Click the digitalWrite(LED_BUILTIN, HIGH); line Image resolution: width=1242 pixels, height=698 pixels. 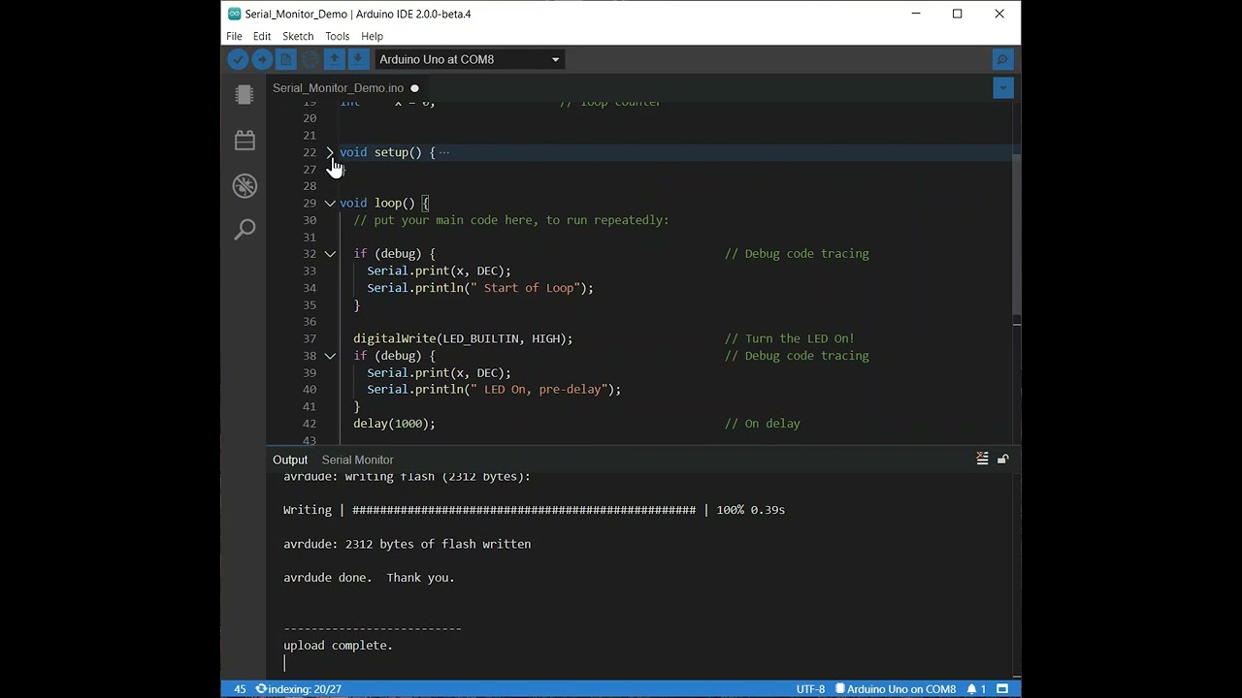pyautogui.click(x=463, y=338)
